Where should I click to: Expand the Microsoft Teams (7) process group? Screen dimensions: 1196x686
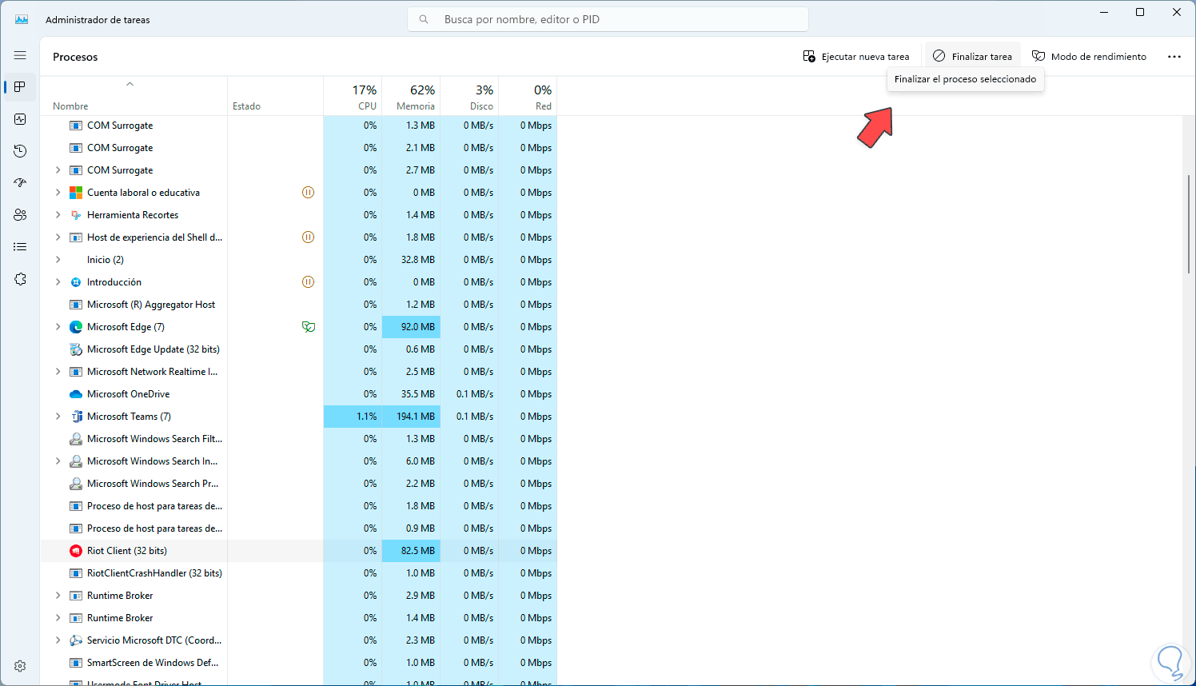(x=58, y=417)
